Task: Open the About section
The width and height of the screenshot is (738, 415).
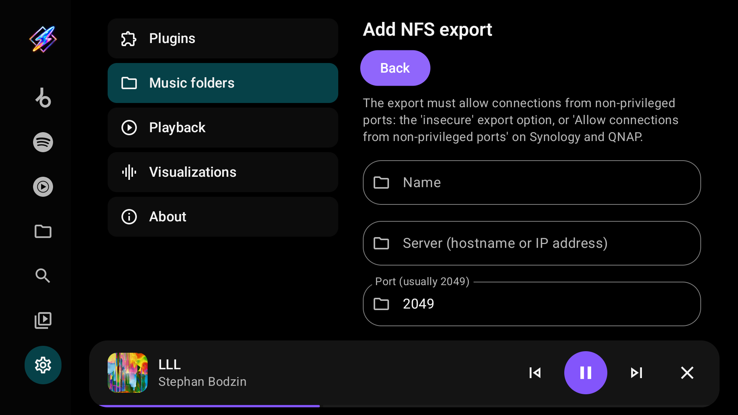Action: click(x=223, y=217)
